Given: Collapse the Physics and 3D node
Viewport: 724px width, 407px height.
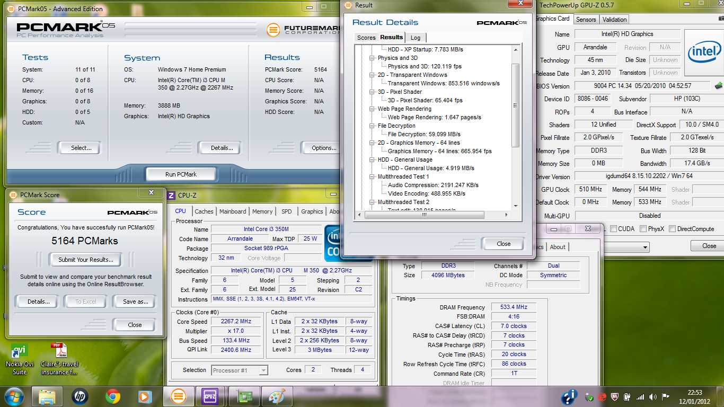Looking at the screenshot, I should click(x=372, y=58).
